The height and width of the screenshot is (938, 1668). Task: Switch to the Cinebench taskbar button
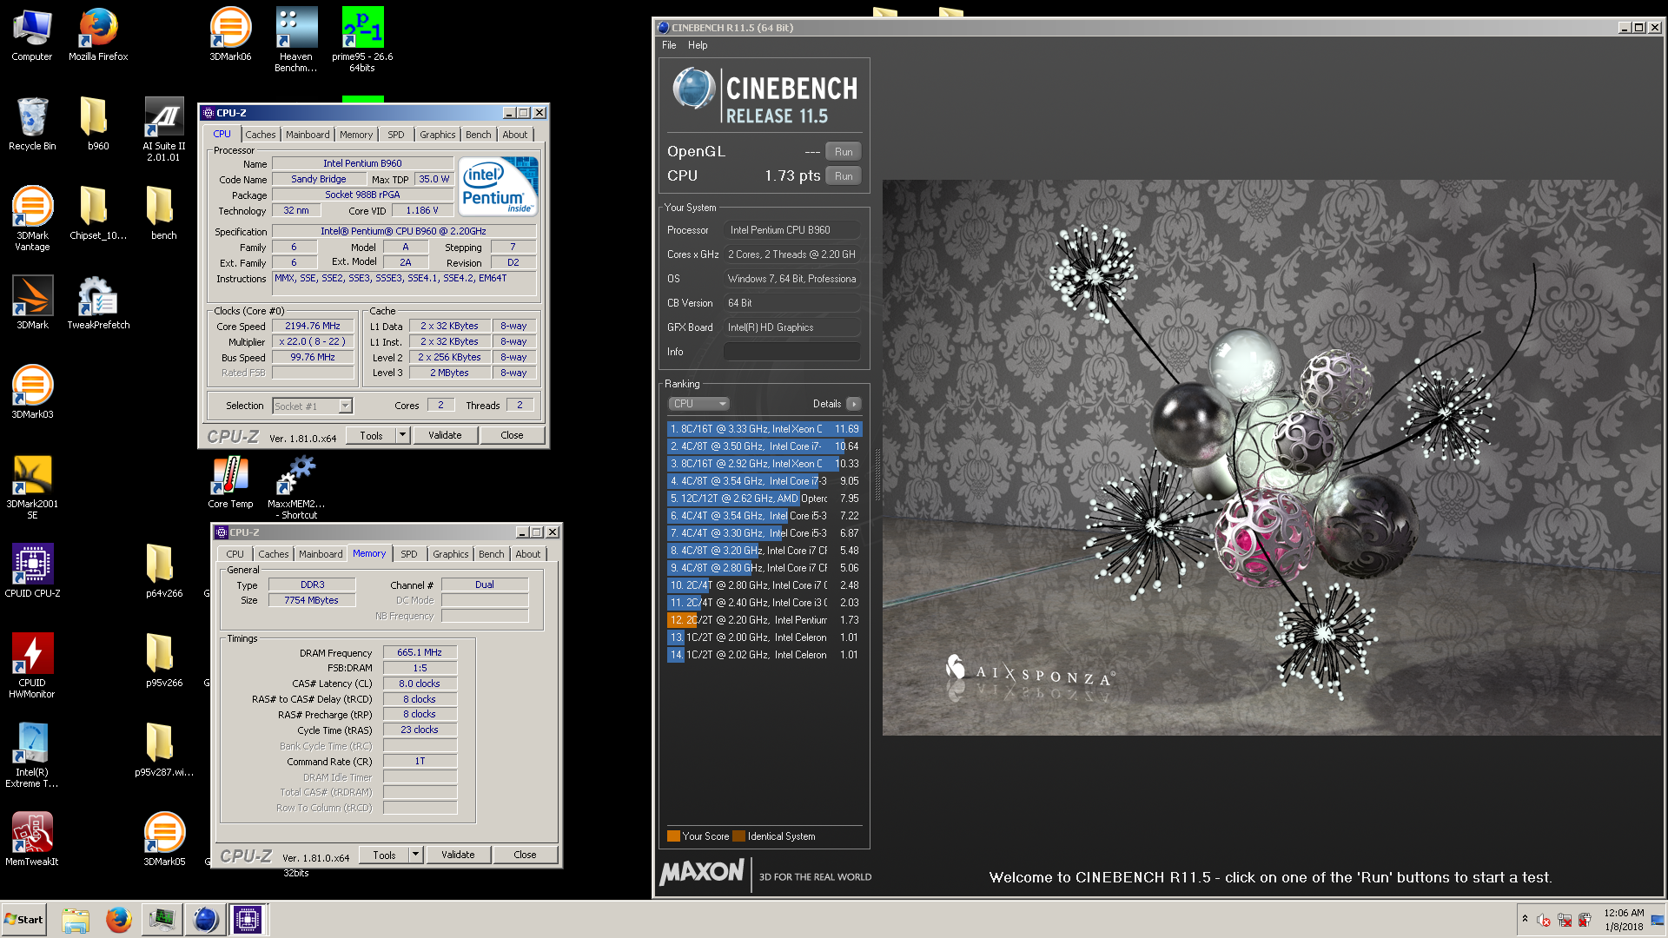tap(205, 919)
